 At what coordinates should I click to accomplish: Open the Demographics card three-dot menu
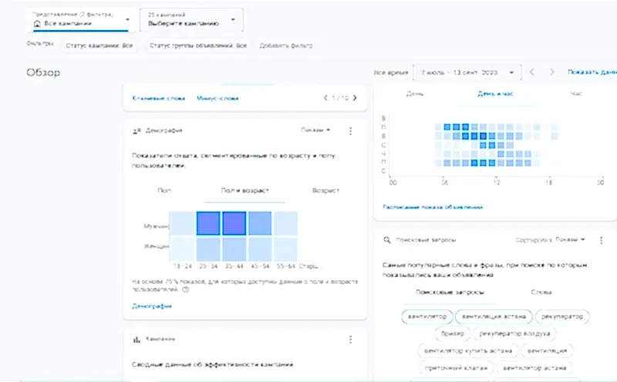coord(351,131)
